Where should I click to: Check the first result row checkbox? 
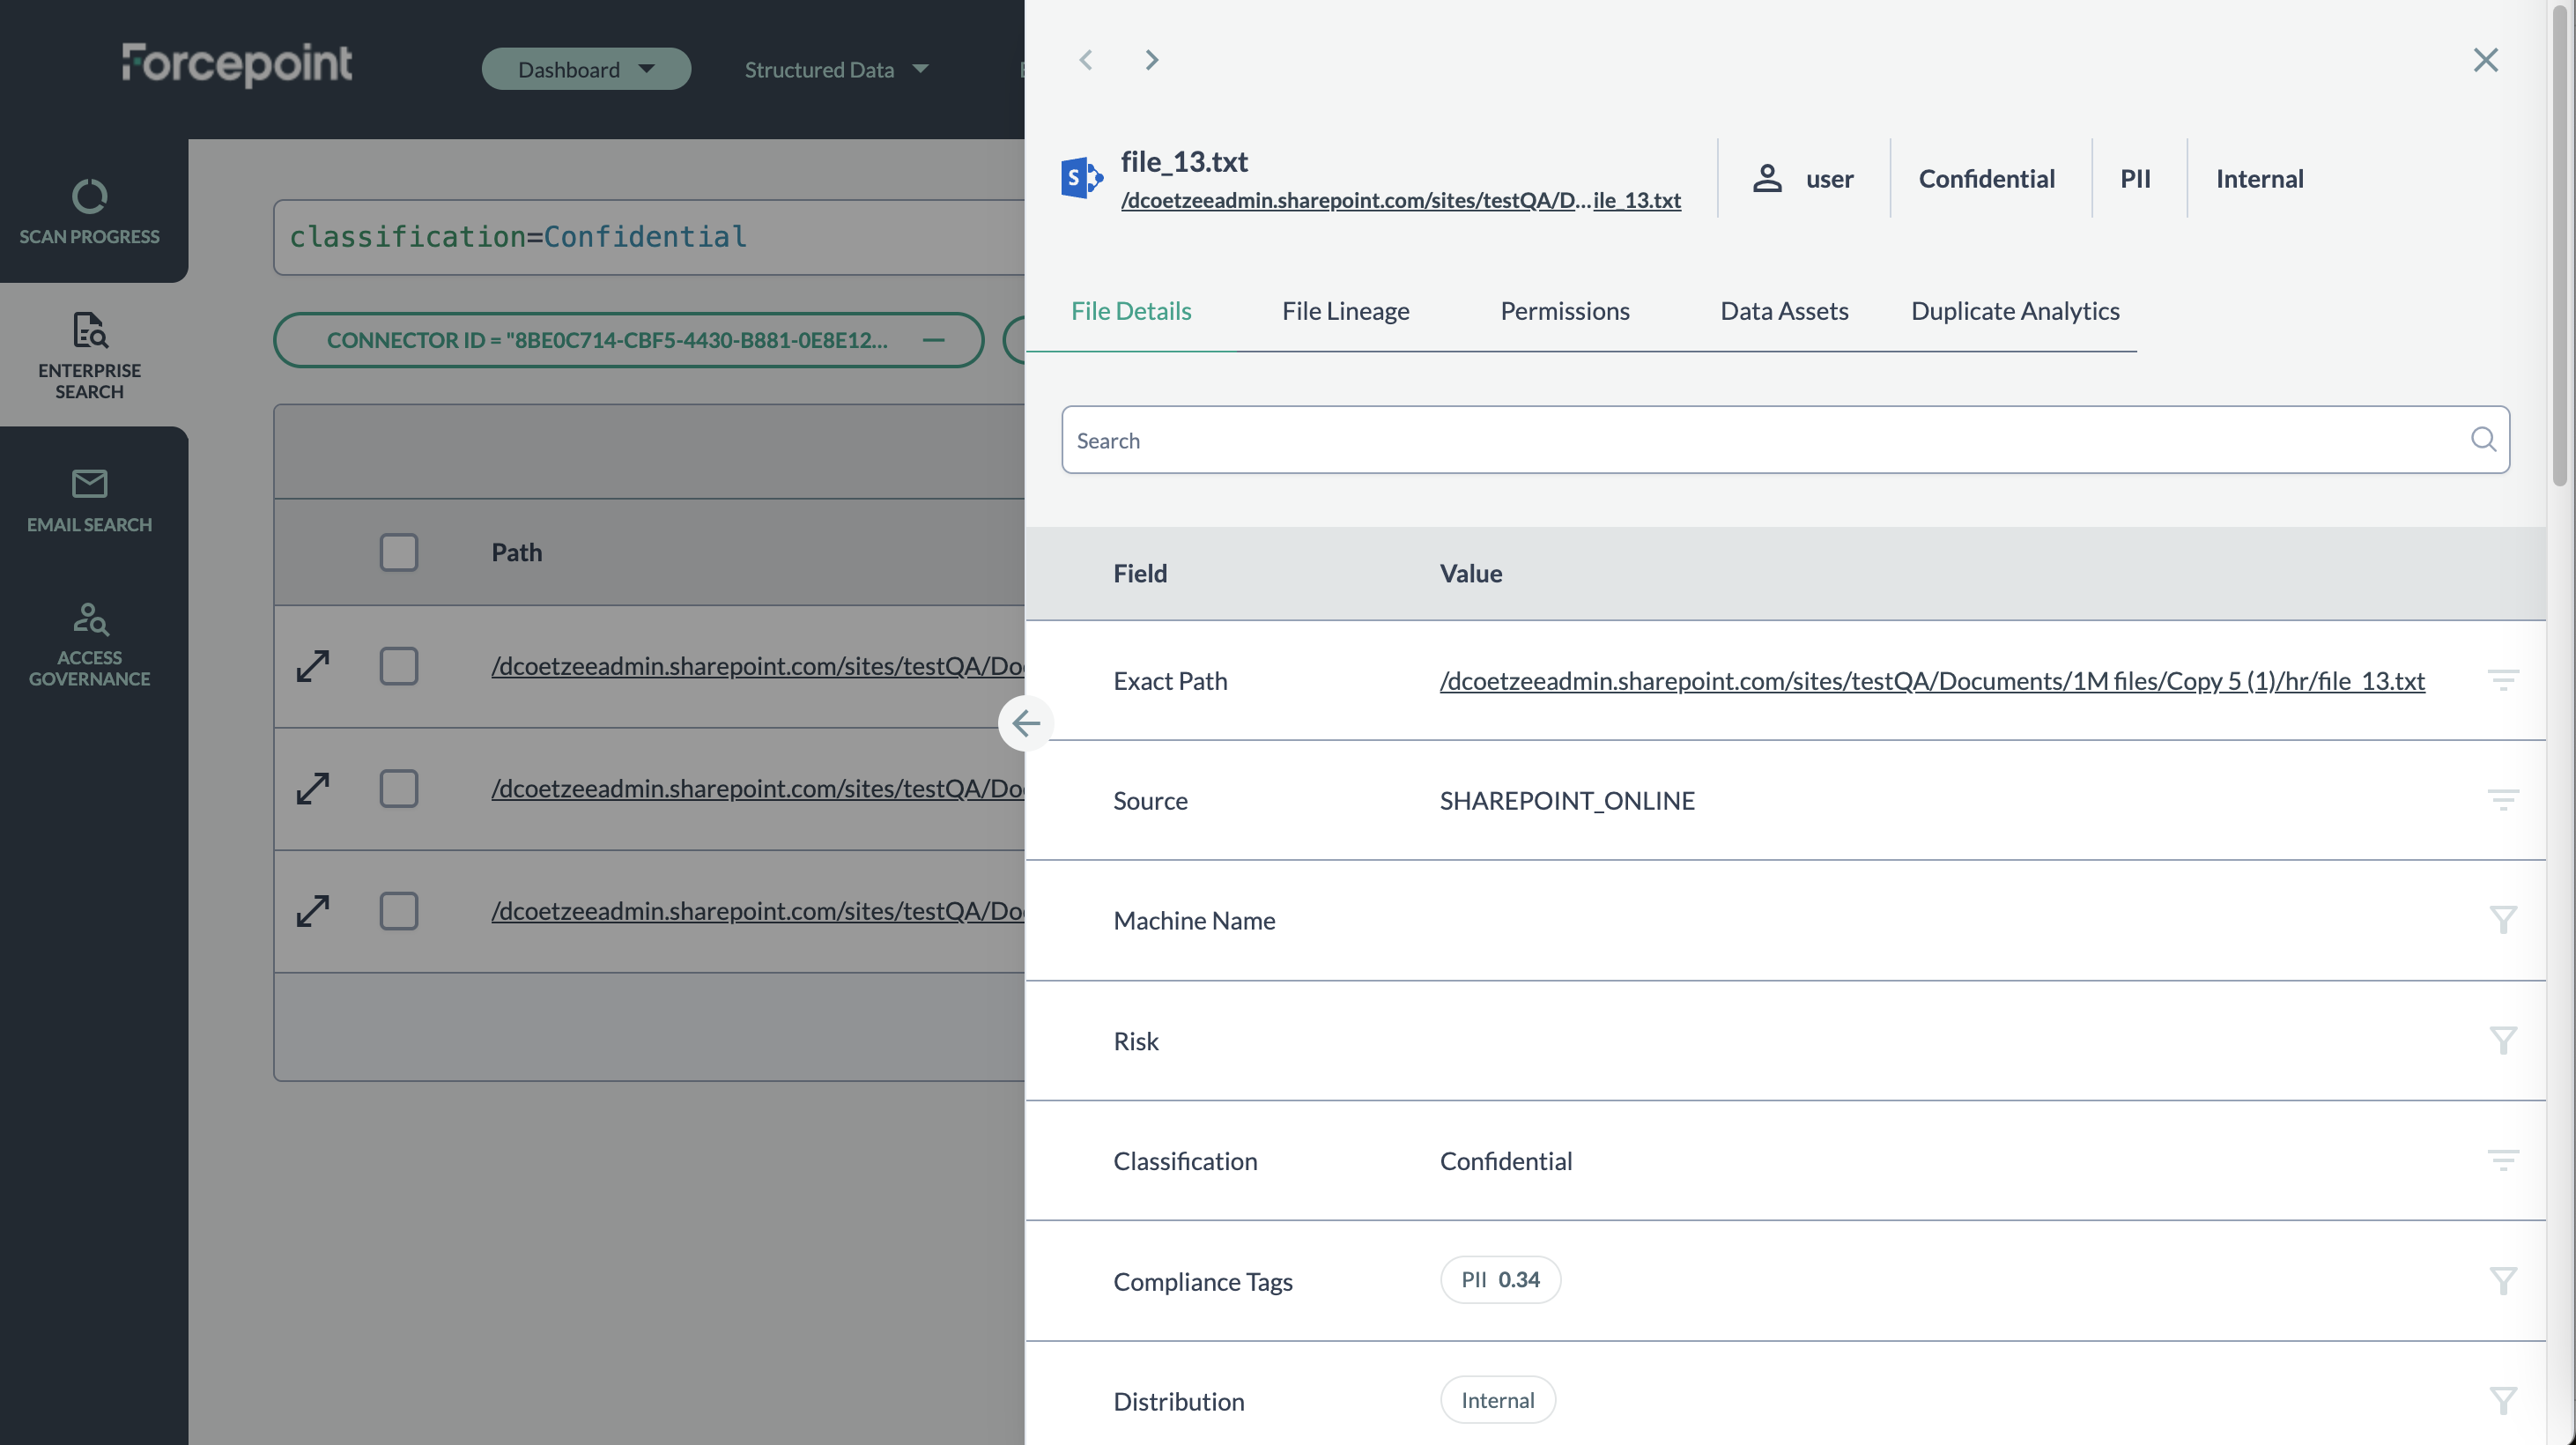click(398, 666)
